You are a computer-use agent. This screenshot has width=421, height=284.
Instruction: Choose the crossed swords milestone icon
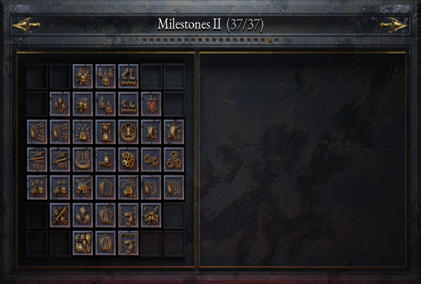point(60,215)
